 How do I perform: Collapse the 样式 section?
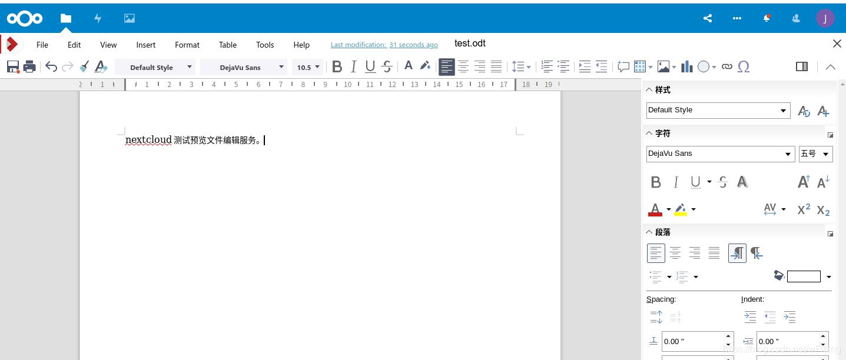649,90
